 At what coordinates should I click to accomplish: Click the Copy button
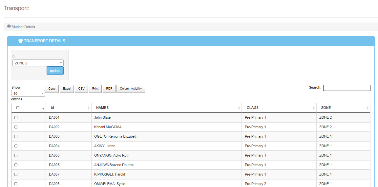[52, 89]
